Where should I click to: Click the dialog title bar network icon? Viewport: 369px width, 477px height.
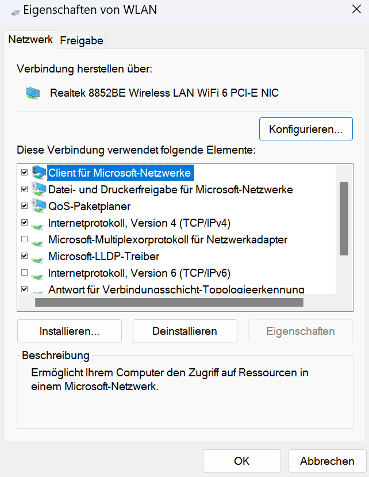(14, 10)
